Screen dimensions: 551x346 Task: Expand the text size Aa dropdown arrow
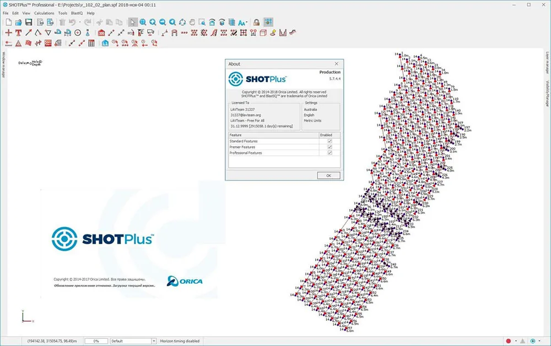tap(247, 23)
